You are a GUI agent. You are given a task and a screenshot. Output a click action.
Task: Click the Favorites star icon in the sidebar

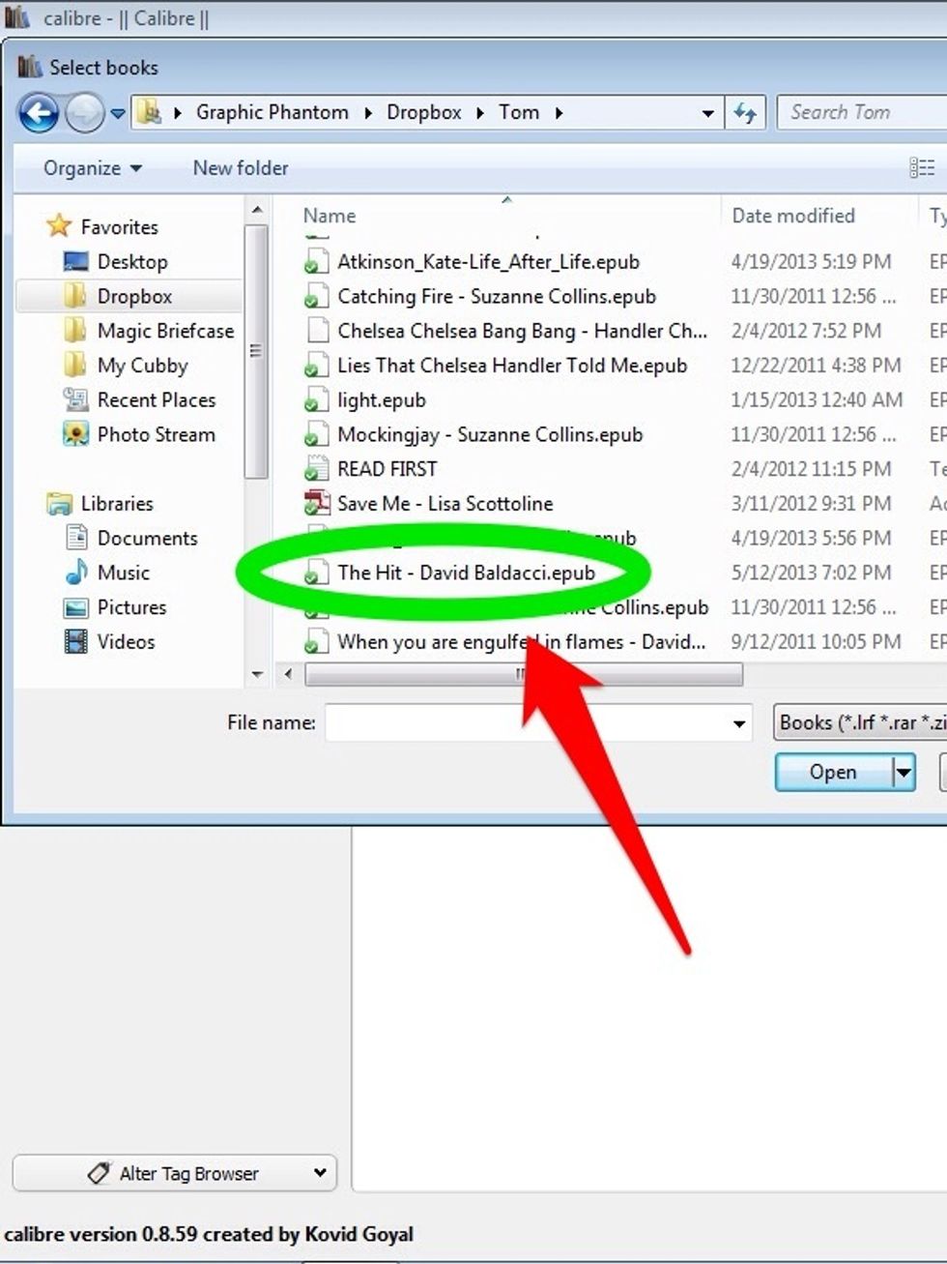coord(58,225)
